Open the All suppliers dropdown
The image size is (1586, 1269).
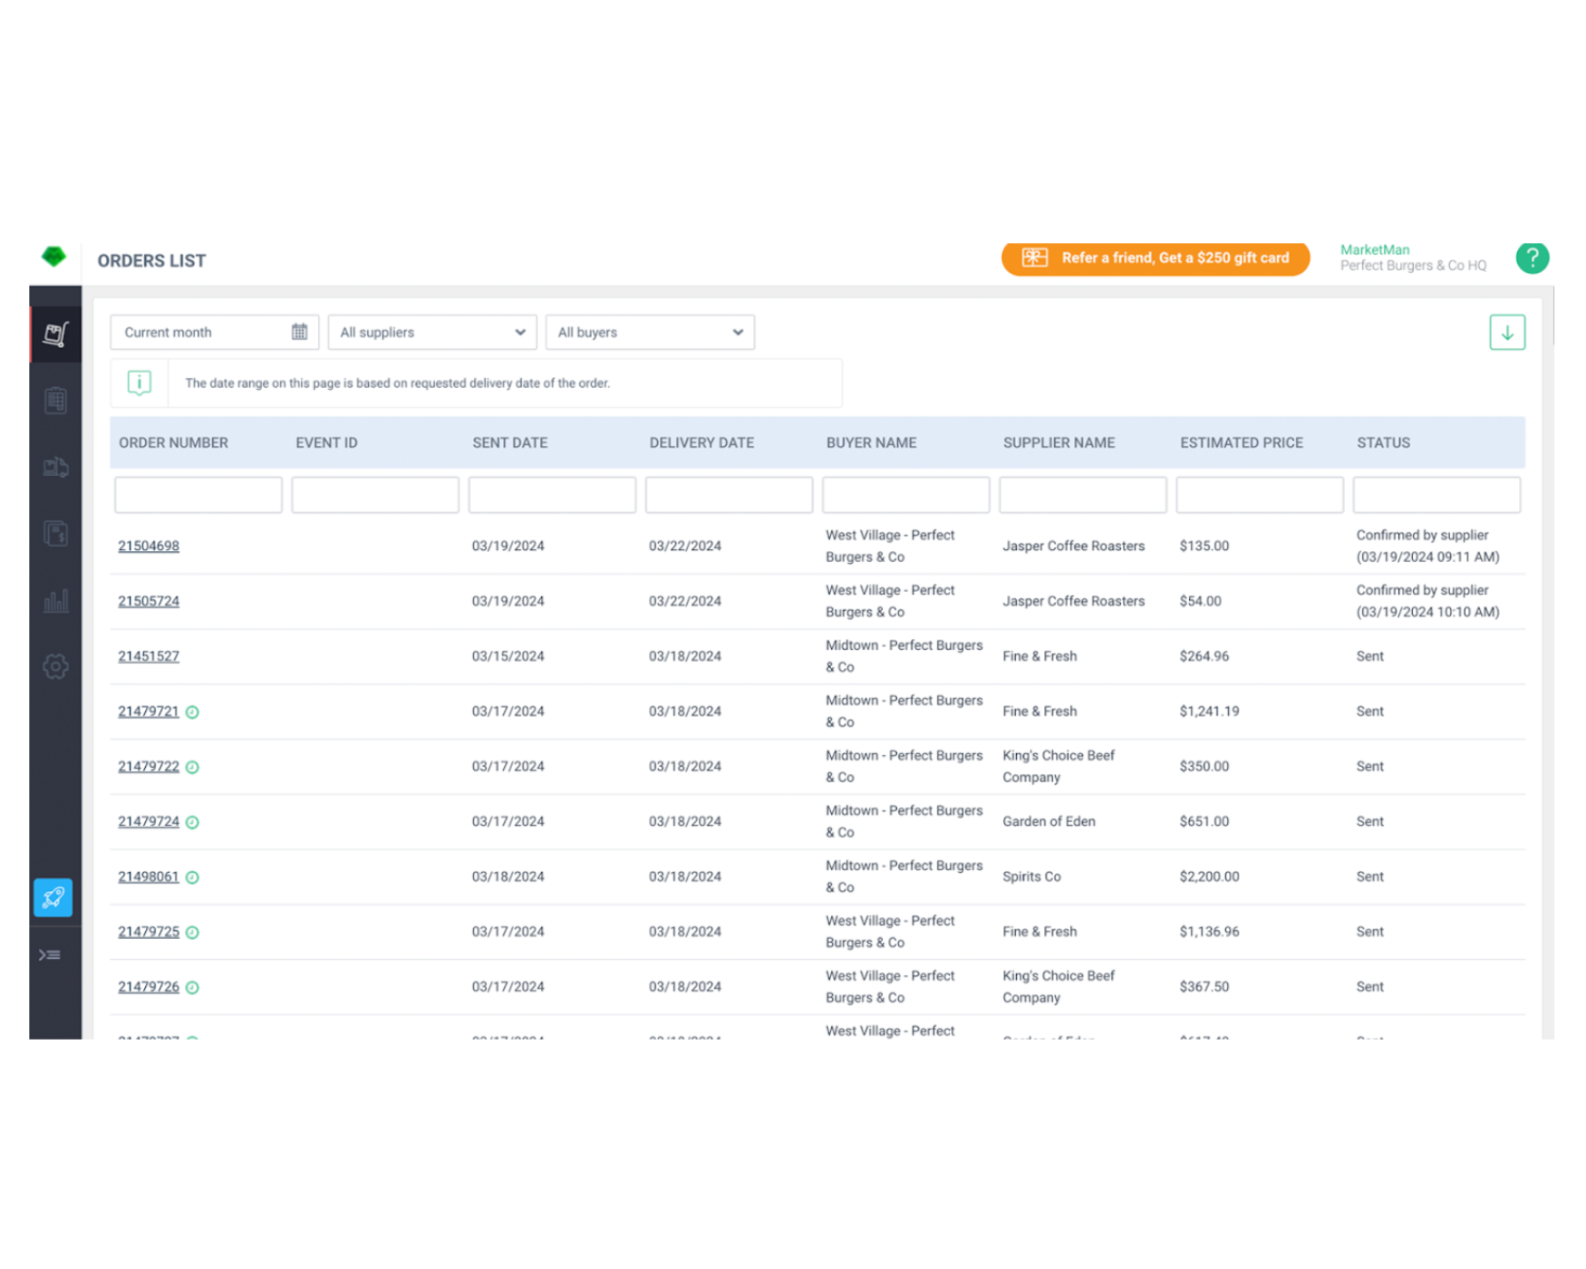point(431,333)
